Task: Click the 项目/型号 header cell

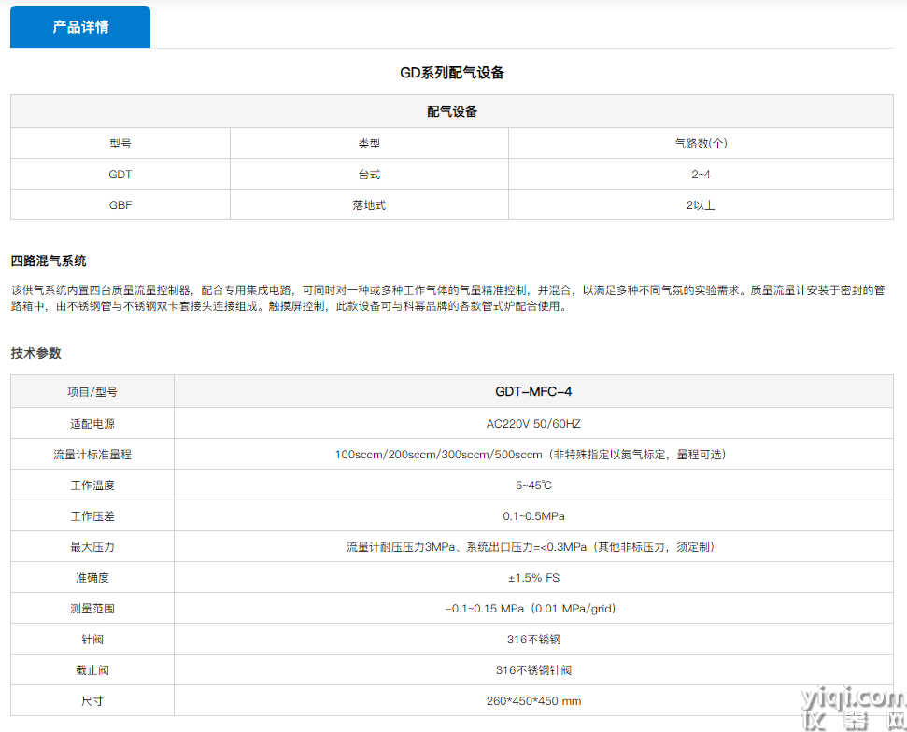Action: (x=92, y=391)
